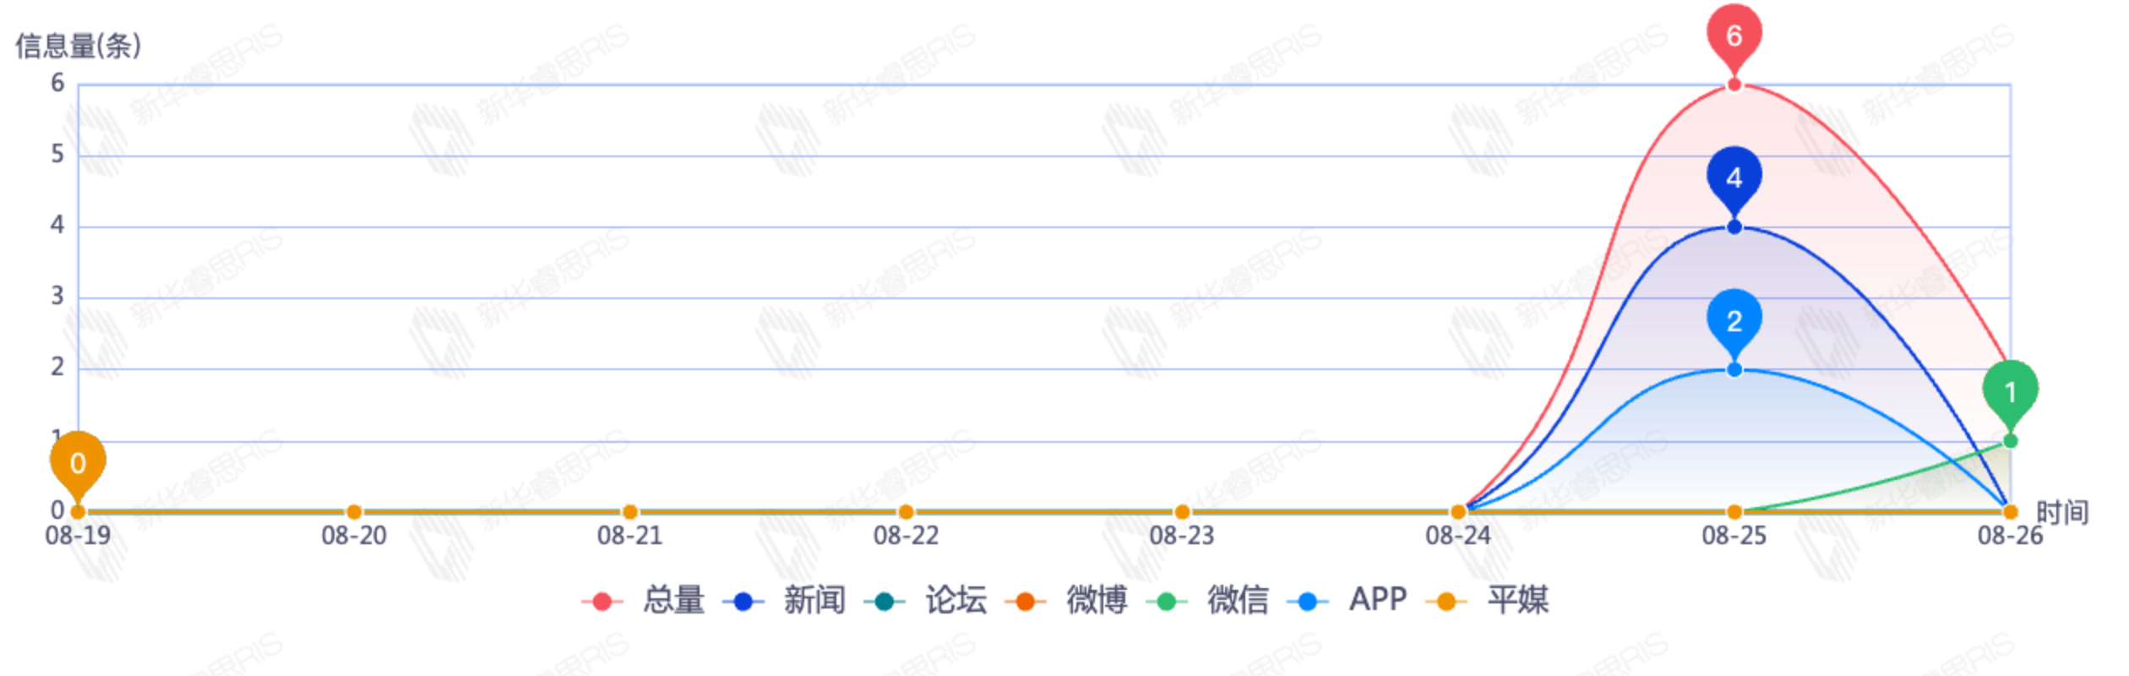2129x676 pixels.
Task: Click the orange pin labeled 0
Action: [78, 463]
